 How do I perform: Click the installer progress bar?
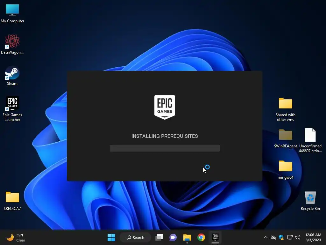click(x=165, y=148)
